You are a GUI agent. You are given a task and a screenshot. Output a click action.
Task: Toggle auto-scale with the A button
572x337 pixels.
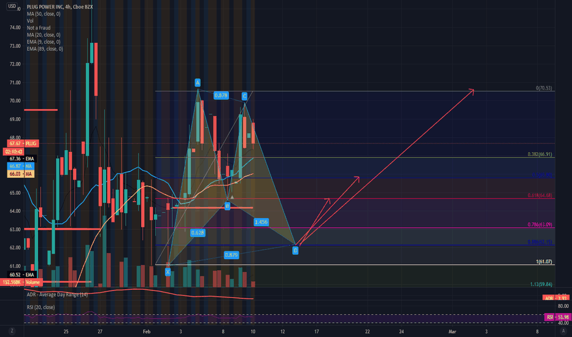(562, 331)
